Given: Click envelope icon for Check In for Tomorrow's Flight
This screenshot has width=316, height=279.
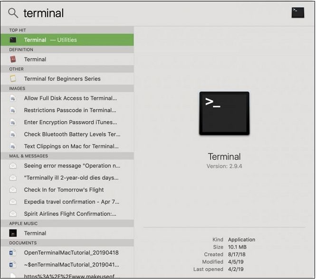Looking at the screenshot, I should 13,190.
